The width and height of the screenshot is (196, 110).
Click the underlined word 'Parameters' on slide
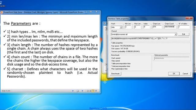21,24
